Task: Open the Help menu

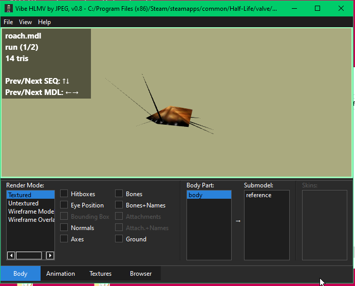Action: (x=44, y=22)
